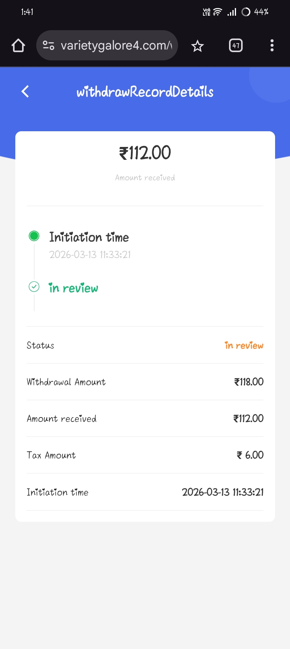The height and width of the screenshot is (649, 290).
Task: Tap the in review checkmark circle icon
Action: click(x=34, y=287)
